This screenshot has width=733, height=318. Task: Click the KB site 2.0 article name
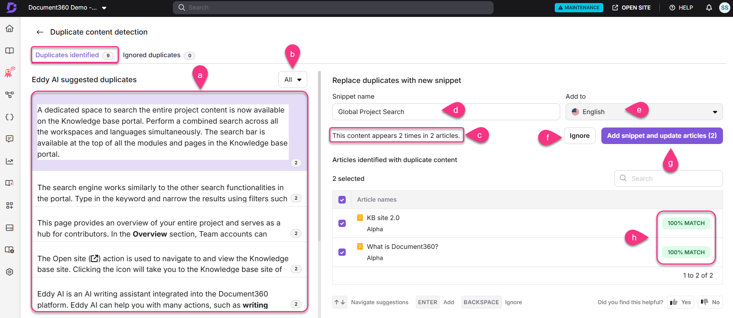[383, 218]
